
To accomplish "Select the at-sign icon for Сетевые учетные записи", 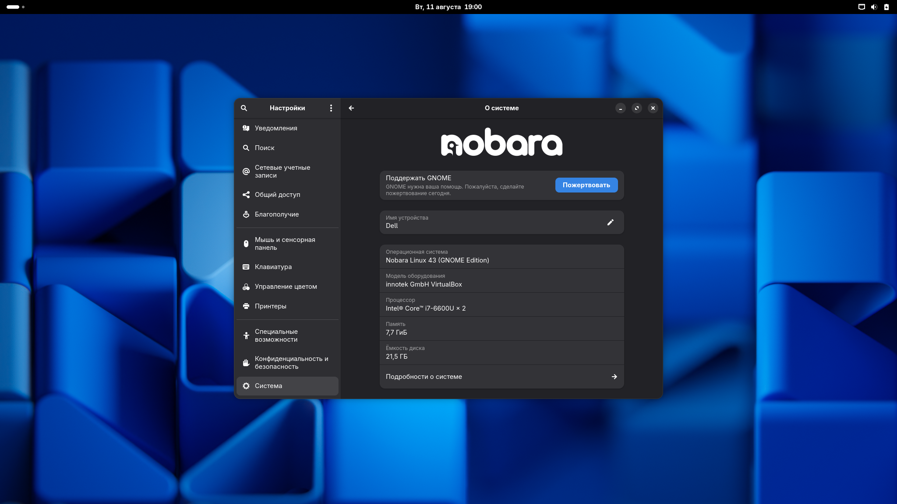I will 246,171.
